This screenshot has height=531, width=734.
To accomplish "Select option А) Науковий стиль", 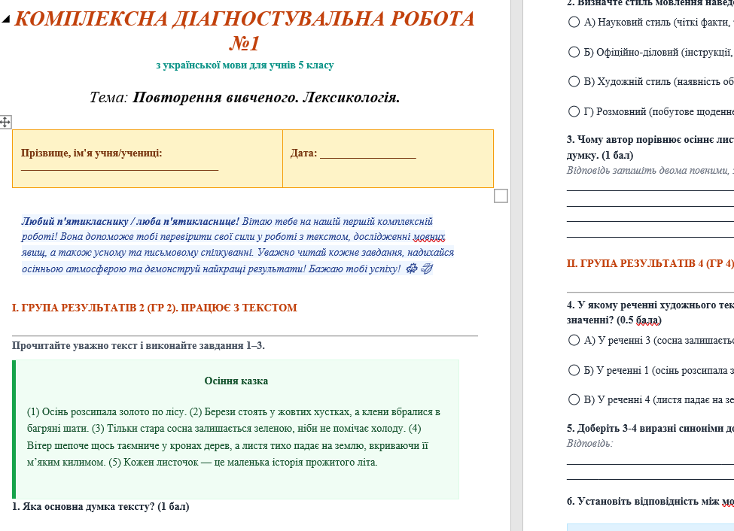I will tap(574, 22).
